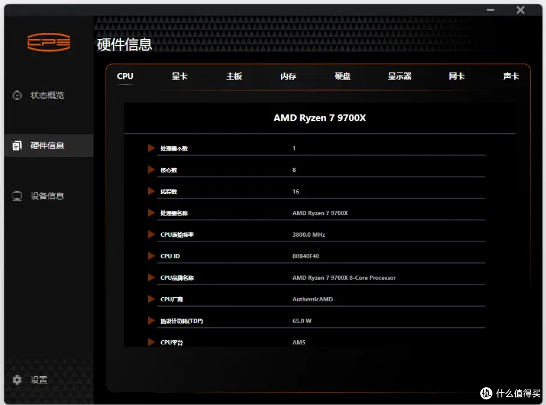Expand the 处理器个数 row arrow
The width and height of the screenshot is (546, 405).
tap(151, 148)
